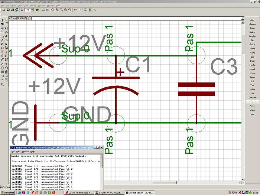The height and width of the screenshot is (195, 260).
Task: Open the Library menu
Action: [32, 6]
